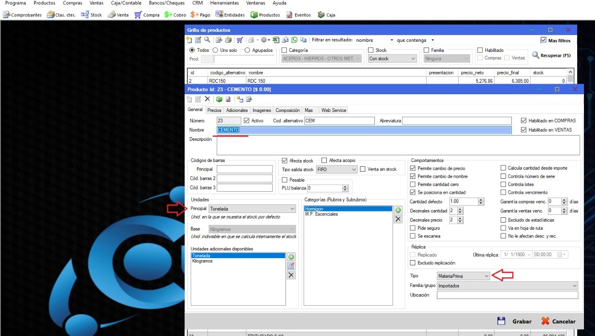Click Recuperar (F5) in product grid
Viewport: 595px width, 336px height.
click(x=552, y=56)
